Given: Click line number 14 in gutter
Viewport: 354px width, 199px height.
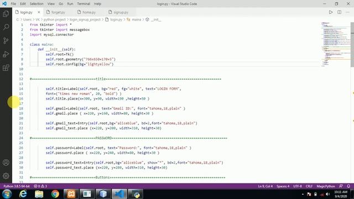Looking at the screenshot, I should click(21, 88).
